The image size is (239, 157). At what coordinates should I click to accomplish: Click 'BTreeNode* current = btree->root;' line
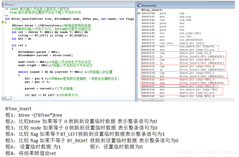[45, 55]
